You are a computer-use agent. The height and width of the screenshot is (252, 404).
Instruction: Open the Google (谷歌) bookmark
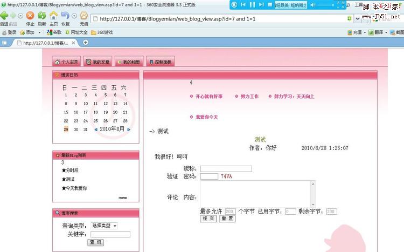[x=54, y=32]
